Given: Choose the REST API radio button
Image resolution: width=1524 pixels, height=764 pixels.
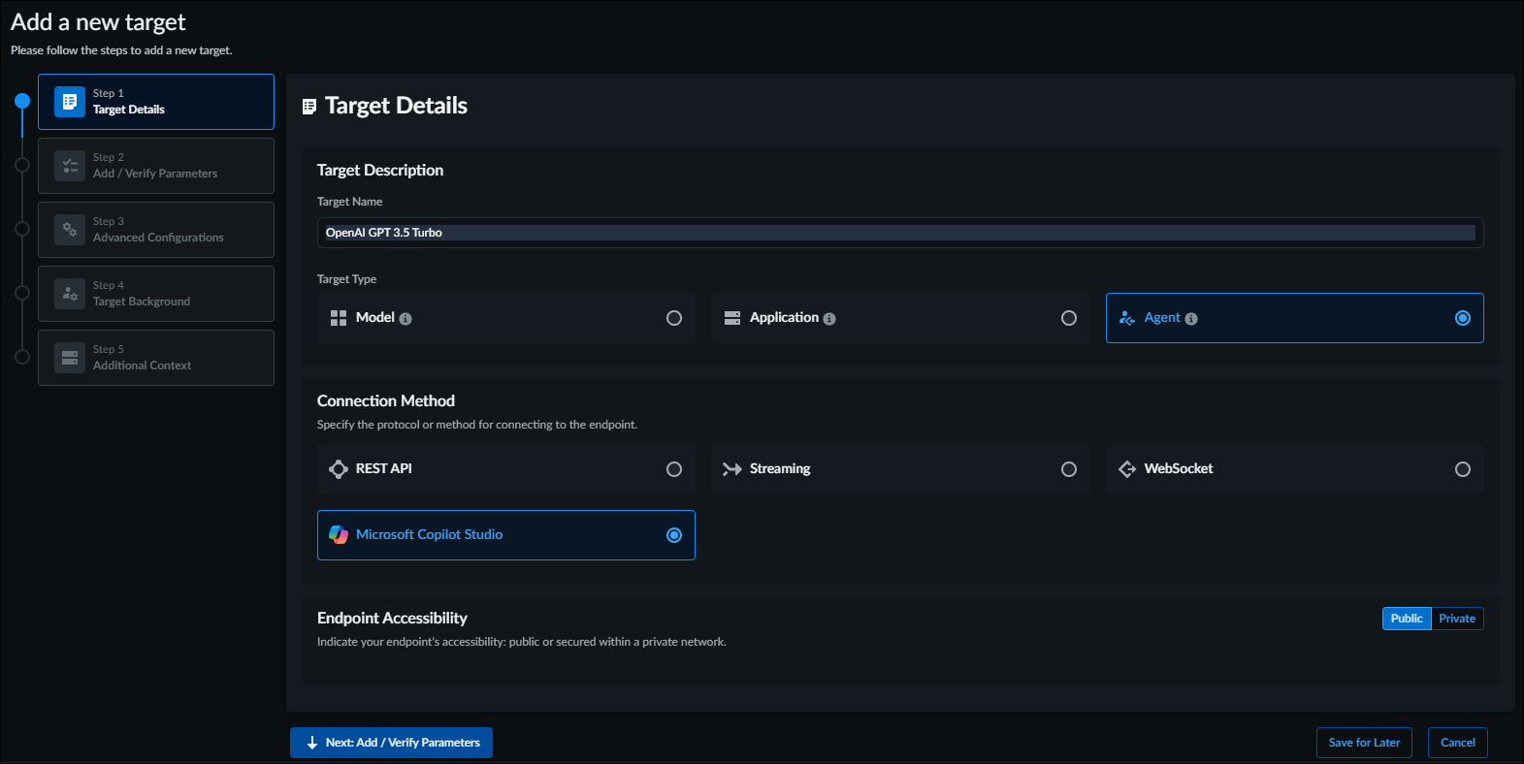Looking at the screenshot, I should pyautogui.click(x=674, y=469).
